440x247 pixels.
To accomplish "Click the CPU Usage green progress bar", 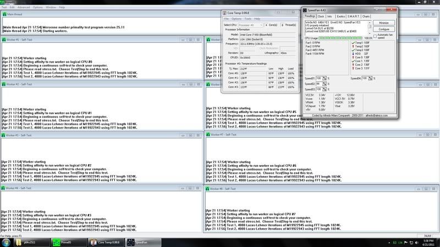I will click(340, 38).
